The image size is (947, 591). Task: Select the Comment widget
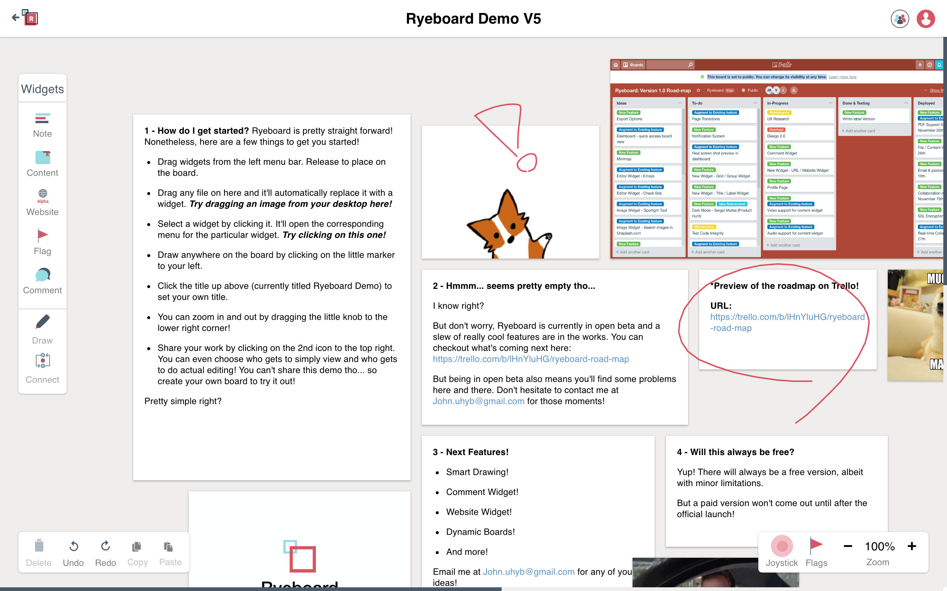pos(42,281)
